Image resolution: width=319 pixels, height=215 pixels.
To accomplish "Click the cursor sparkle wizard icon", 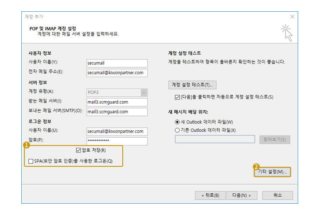I will 286,33.
